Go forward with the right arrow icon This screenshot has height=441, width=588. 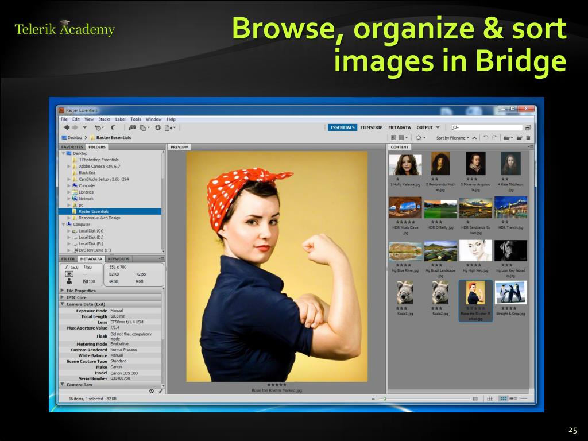(75, 127)
